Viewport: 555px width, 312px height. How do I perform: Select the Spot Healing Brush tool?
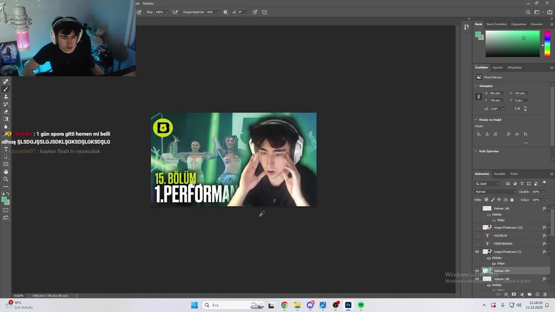(6, 81)
